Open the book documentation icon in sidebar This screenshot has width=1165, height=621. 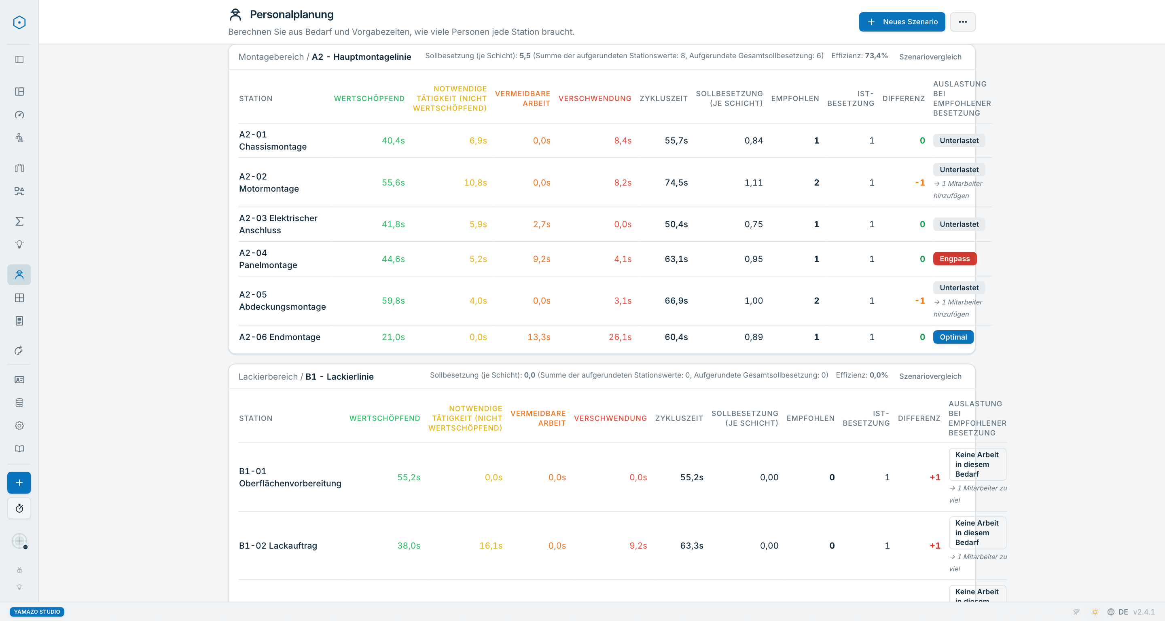(x=19, y=449)
